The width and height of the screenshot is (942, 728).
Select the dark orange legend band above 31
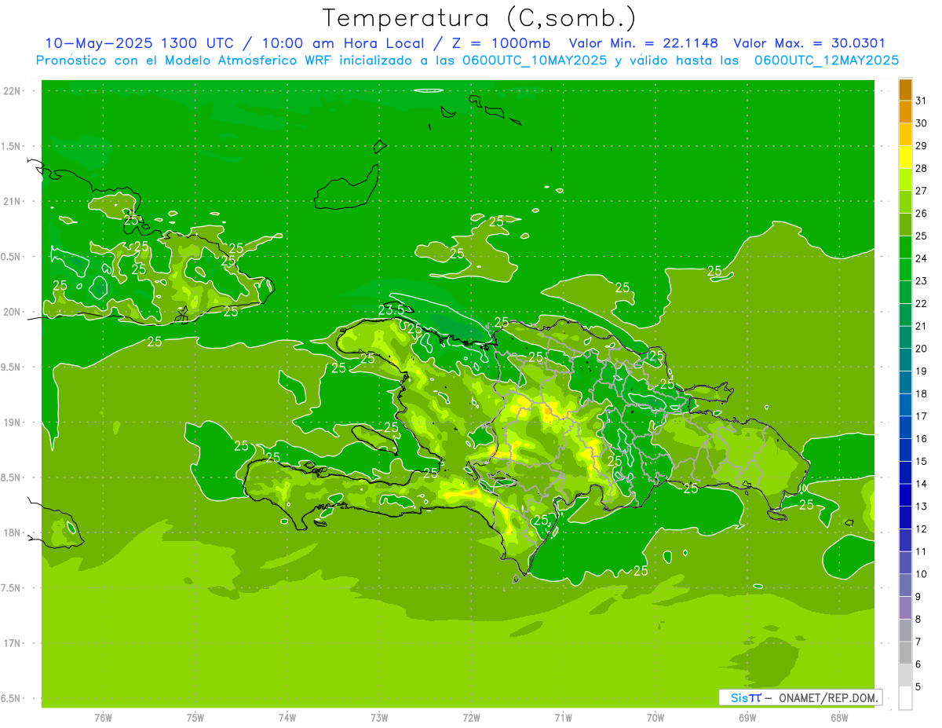point(905,90)
